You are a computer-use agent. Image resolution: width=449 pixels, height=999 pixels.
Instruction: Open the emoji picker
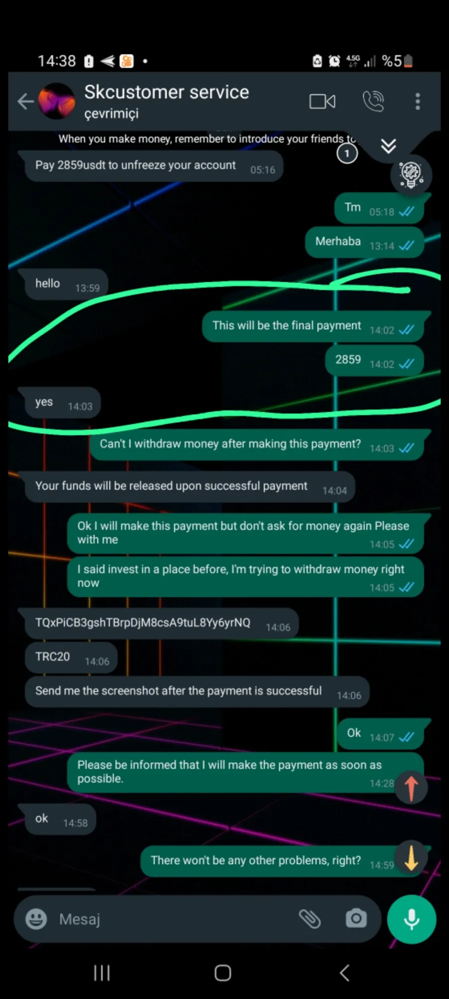click(x=36, y=919)
